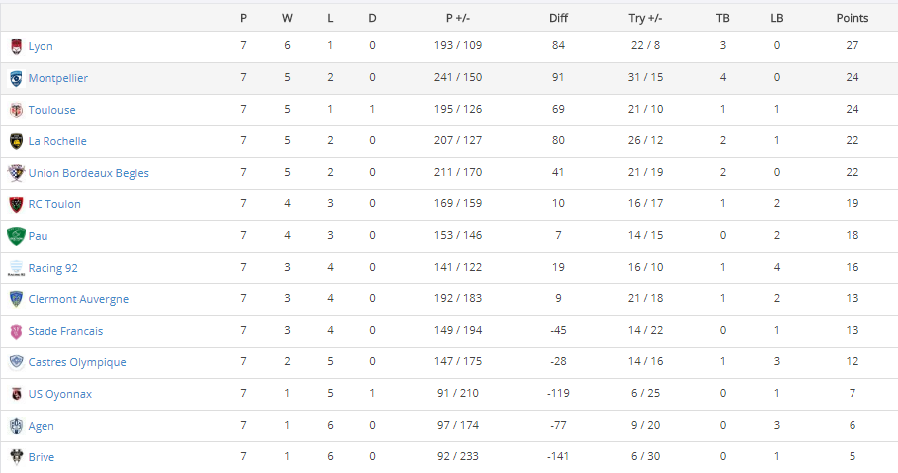Click the Toulouse team logo

[16, 110]
